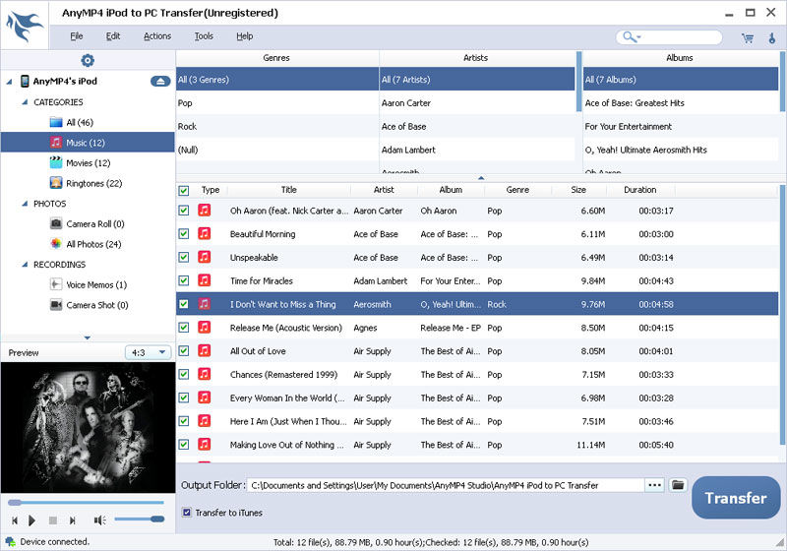Click the settings gear above device list
The image size is (787, 551).
pos(88,60)
